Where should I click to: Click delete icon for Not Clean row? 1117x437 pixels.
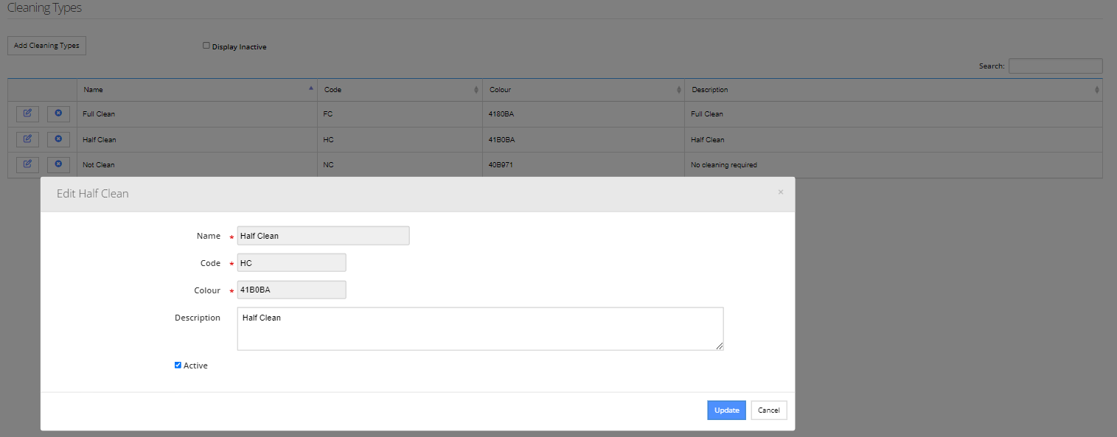[x=58, y=164]
